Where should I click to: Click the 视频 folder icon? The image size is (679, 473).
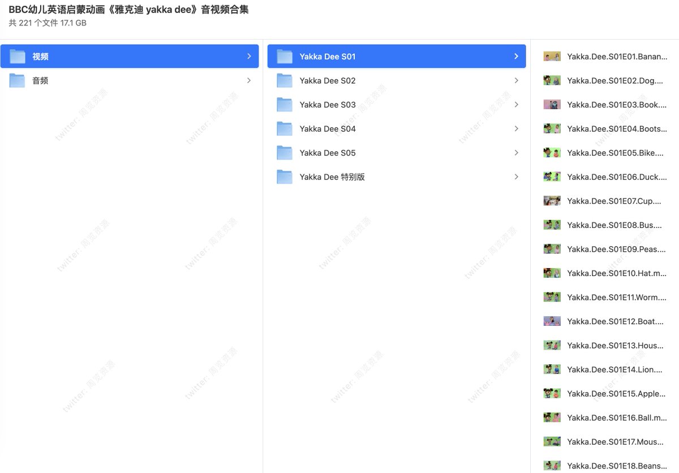coord(18,57)
